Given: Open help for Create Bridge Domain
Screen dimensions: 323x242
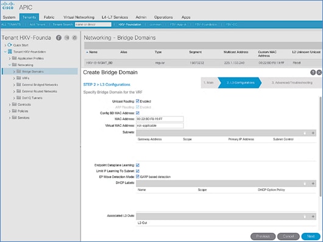Looking at the screenshot, I should [313, 73].
